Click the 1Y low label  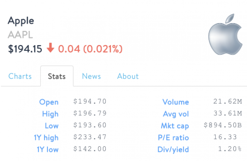coord(48,150)
